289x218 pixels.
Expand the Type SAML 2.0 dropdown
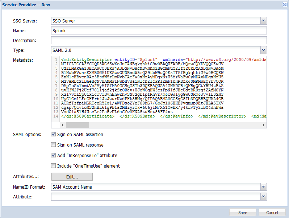pyautogui.click(x=263, y=50)
